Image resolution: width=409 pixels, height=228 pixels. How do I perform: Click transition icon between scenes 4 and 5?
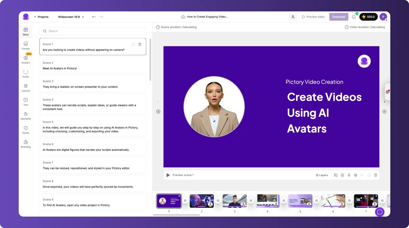click(x=284, y=201)
